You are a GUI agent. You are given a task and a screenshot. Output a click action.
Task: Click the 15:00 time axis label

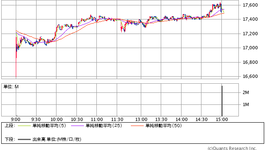222,119
